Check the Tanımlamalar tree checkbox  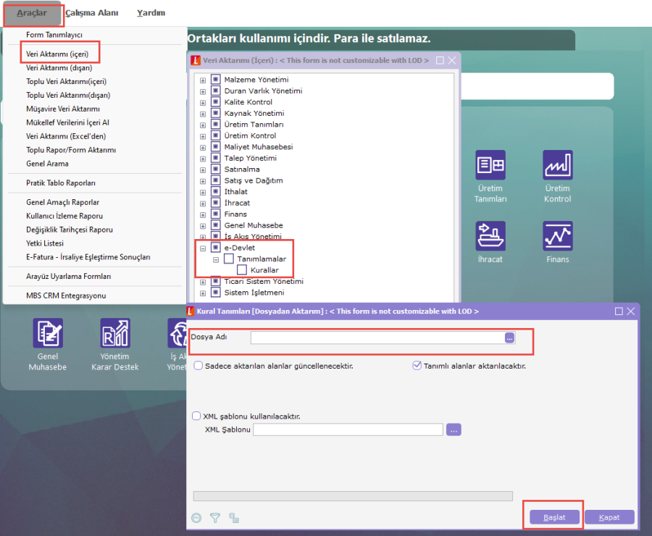(229, 259)
